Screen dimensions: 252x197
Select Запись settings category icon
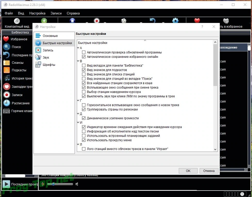pyautogui.click(x=38, y=50)
